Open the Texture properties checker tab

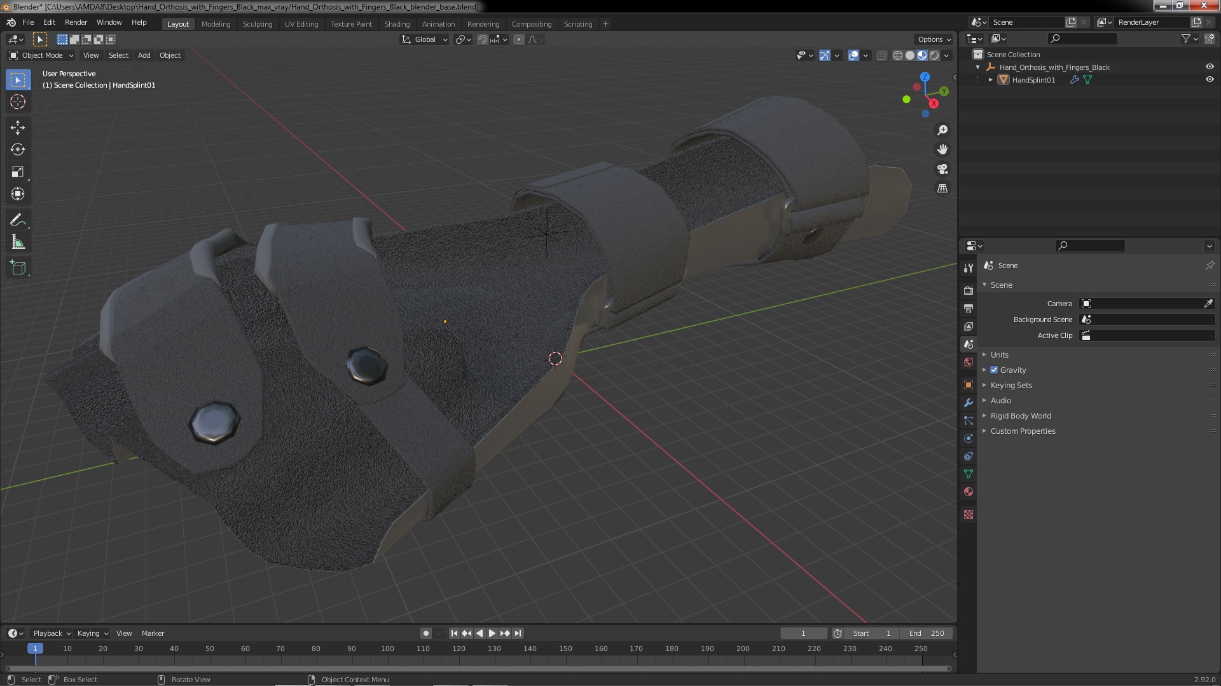pyautogui.click(x=969, y=514)
